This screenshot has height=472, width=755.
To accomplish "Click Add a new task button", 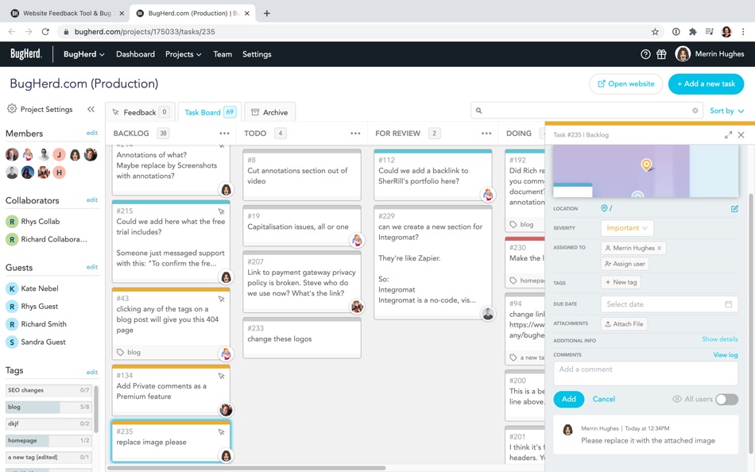I will (706, 83).
